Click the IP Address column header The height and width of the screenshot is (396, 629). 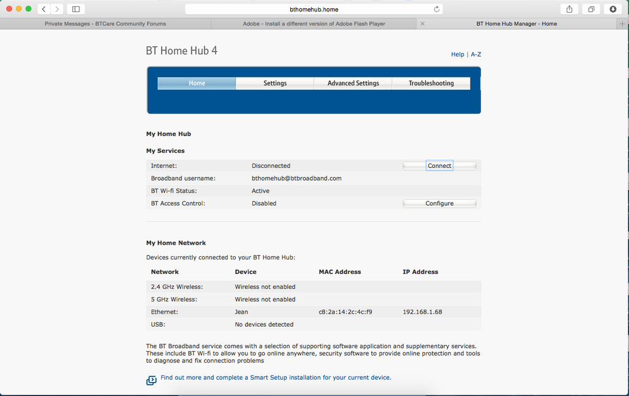click(421, 271)
